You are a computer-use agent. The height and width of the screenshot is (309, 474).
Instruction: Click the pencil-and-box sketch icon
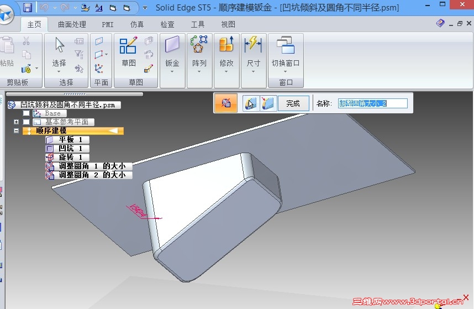(149, 69)
